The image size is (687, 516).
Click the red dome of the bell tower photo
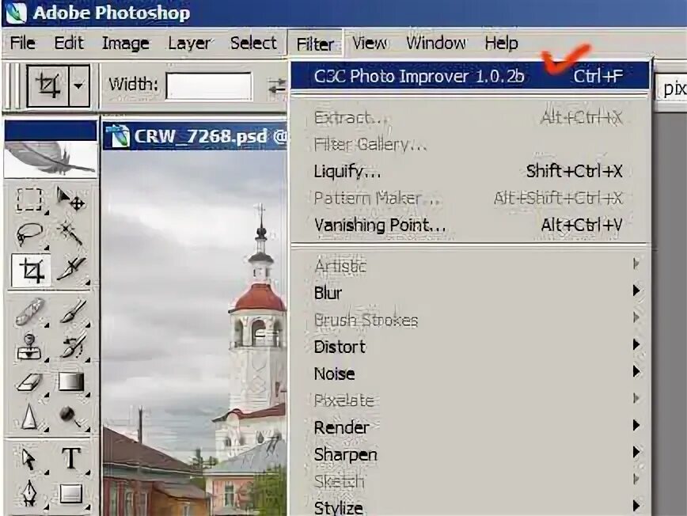pos(260,298)
